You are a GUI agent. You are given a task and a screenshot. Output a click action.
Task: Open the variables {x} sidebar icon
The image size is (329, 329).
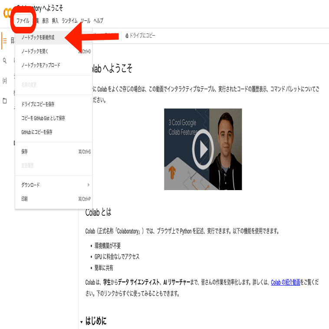click(5, 80)
